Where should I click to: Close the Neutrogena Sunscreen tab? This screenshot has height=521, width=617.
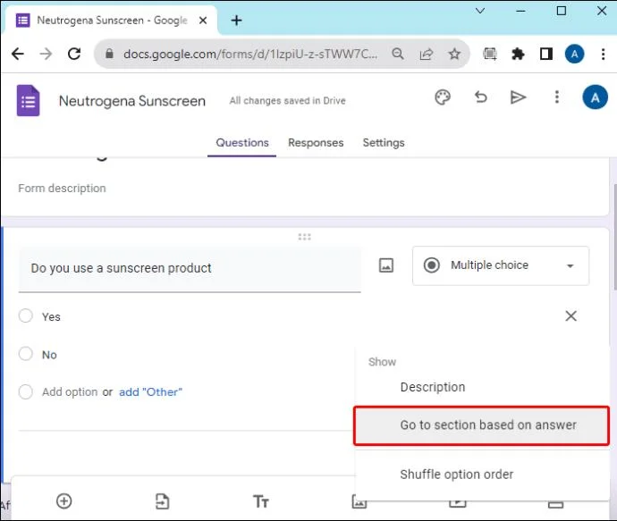coord(203,21)
